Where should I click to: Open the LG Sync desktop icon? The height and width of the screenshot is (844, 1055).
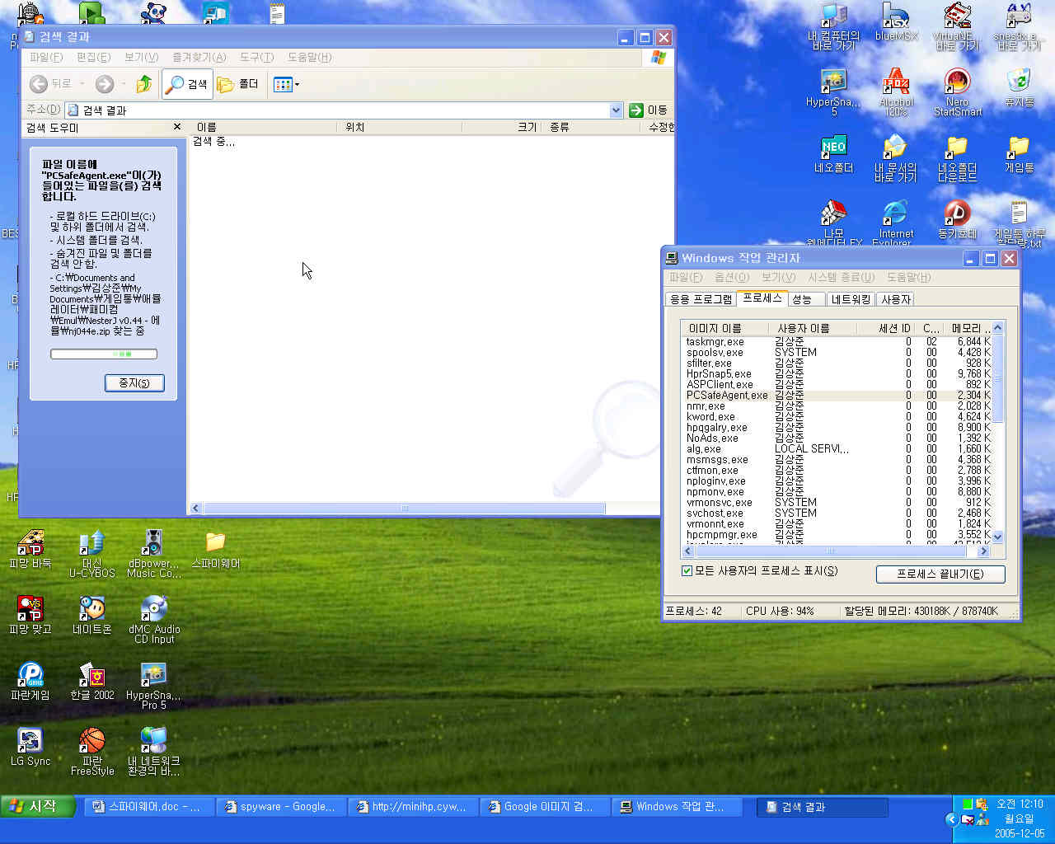pos(30,742)
